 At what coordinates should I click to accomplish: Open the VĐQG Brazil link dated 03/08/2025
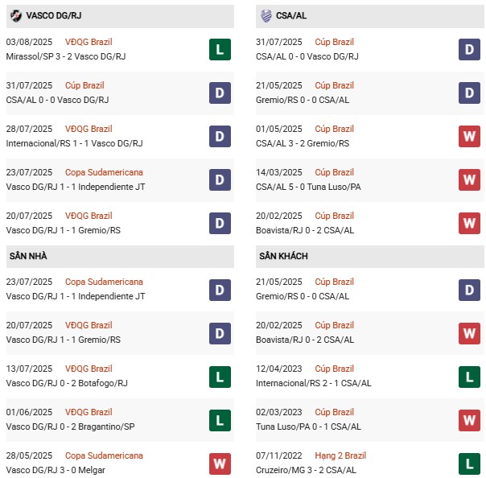coord(90,42)
